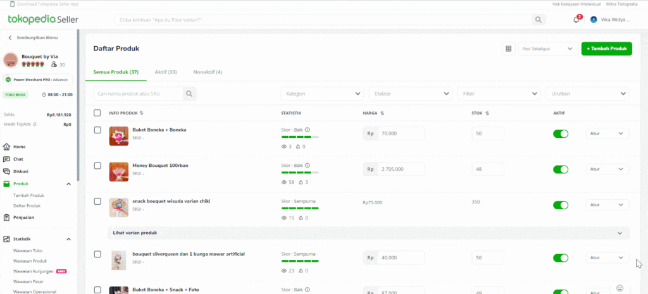Click the Diskusi icon in sidebar

click(x=6, y=171)
